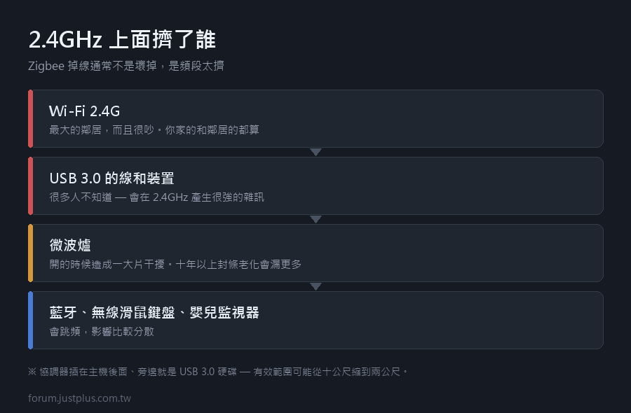Viewport: 631px width, 413px height.
Task: Open the forum.justplus.com.tw link
Action: [x=80, y=398]
